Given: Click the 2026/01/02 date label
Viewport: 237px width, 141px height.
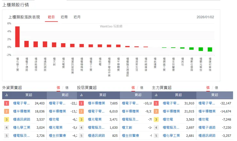Looking at the screenshot, I should [x=205, y=17].
